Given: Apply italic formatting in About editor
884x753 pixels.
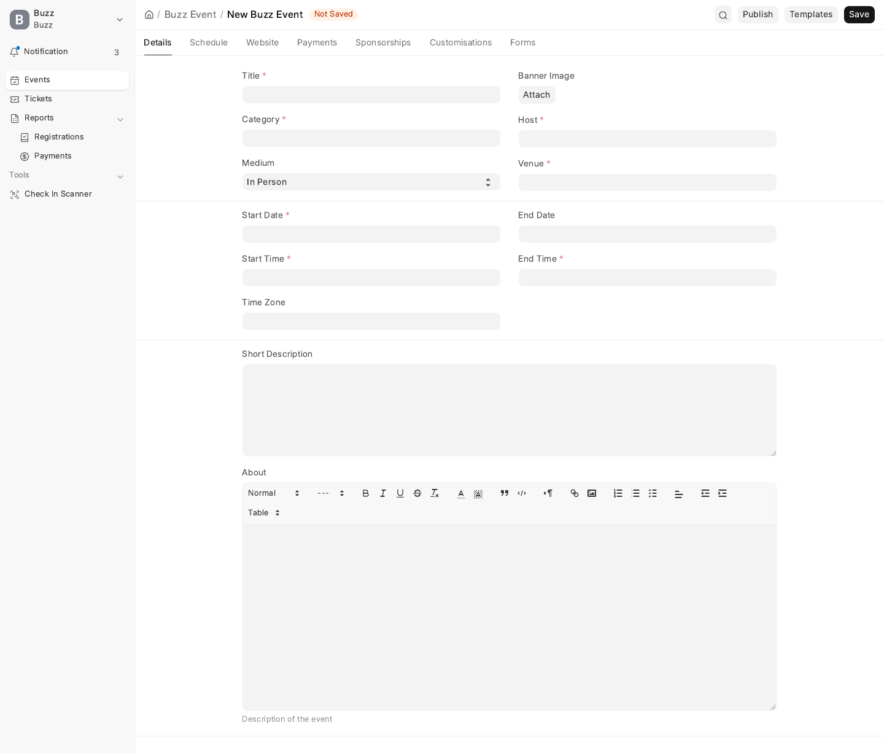Looking at the screenshot, I should point(383,493).
